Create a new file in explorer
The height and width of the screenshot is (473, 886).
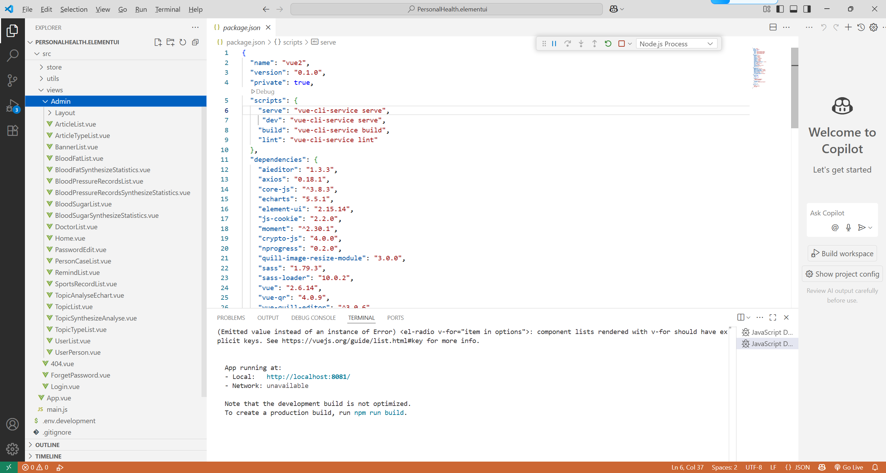[158, 42]
